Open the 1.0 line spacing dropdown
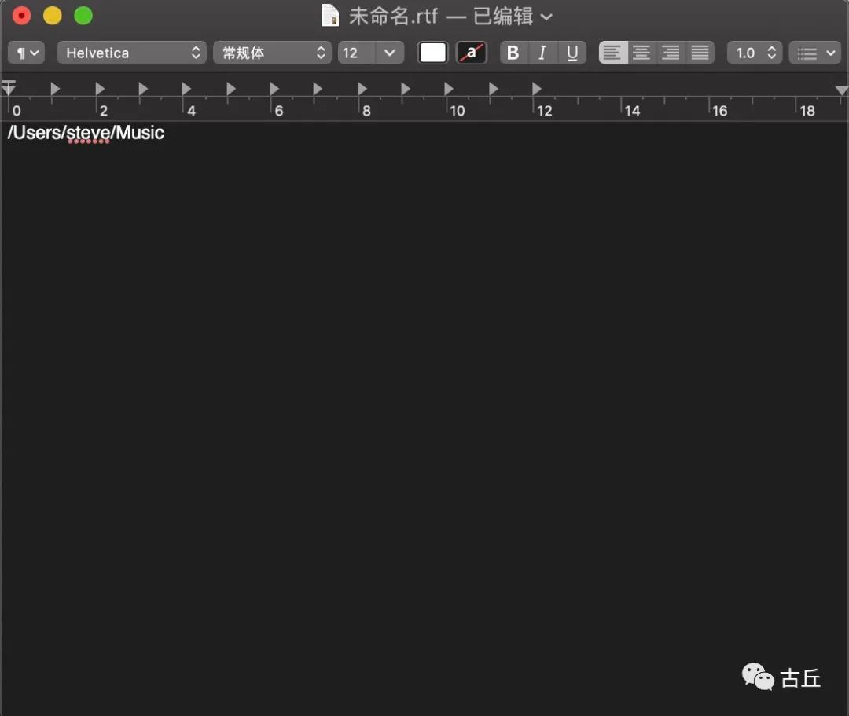The height and width of the screenshot is (716, 849). coord(754,53)
